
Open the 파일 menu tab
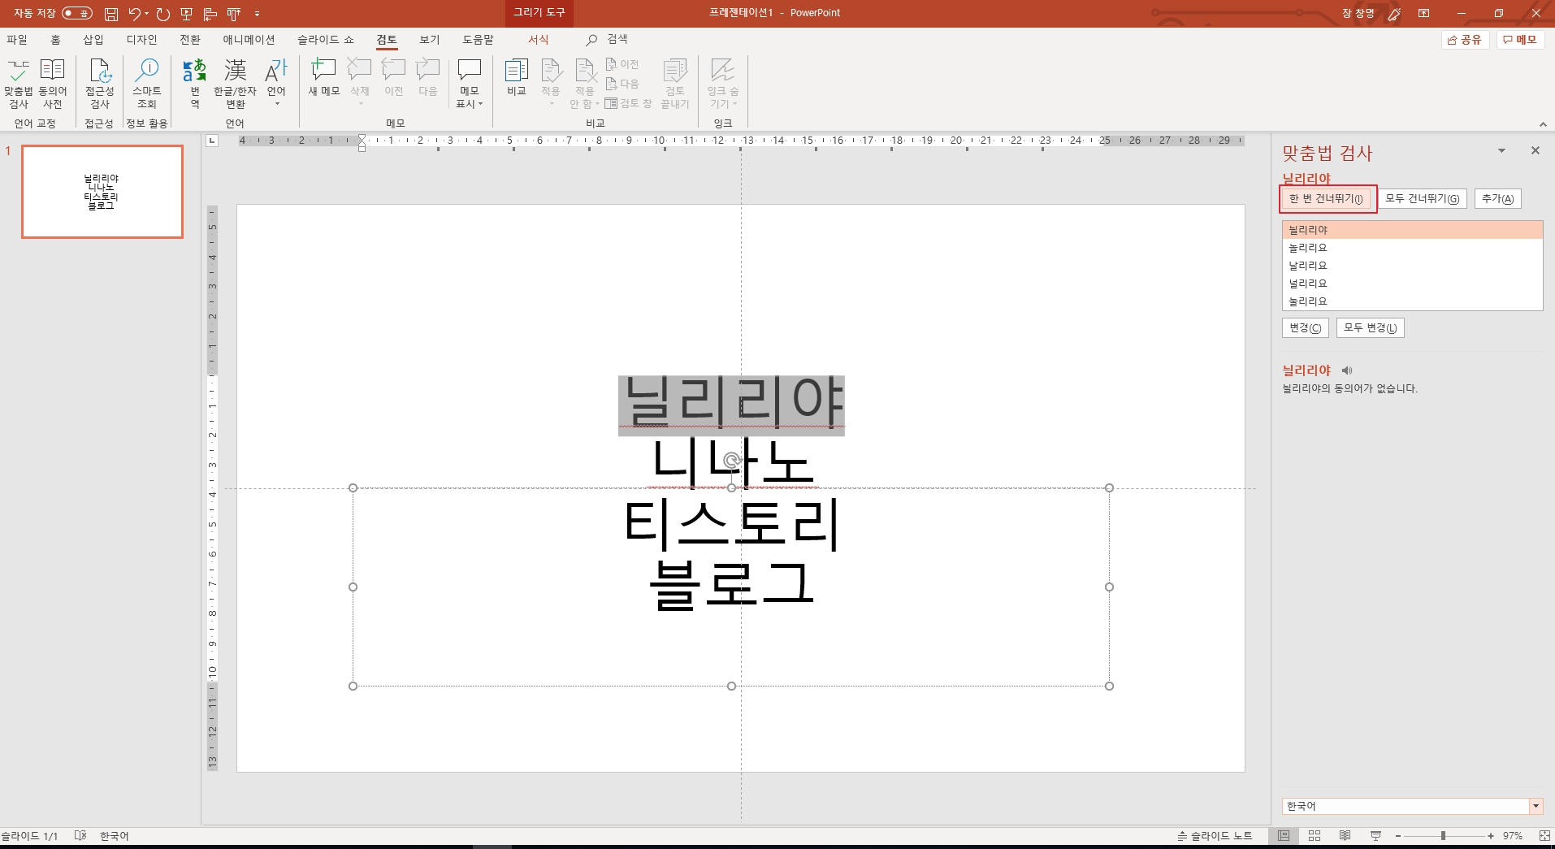click(x=17, y=40)
